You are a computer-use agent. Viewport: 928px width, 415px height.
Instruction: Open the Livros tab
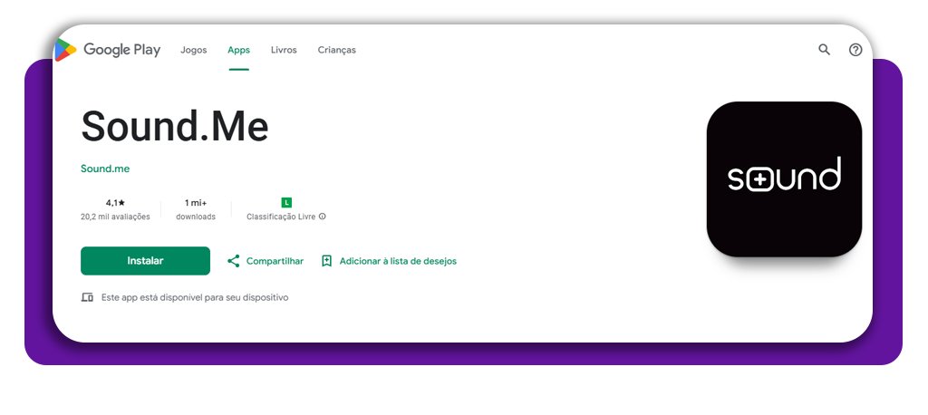pyautogui.click(x=284, y=50)
